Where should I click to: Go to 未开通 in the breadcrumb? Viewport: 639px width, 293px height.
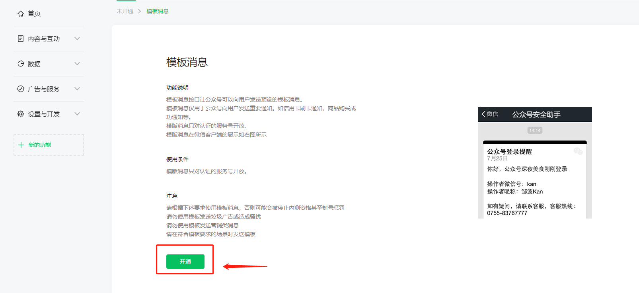click(125, 11)
